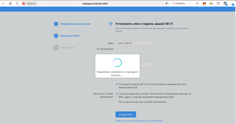Open the Yandex home icon

[10, 3]
